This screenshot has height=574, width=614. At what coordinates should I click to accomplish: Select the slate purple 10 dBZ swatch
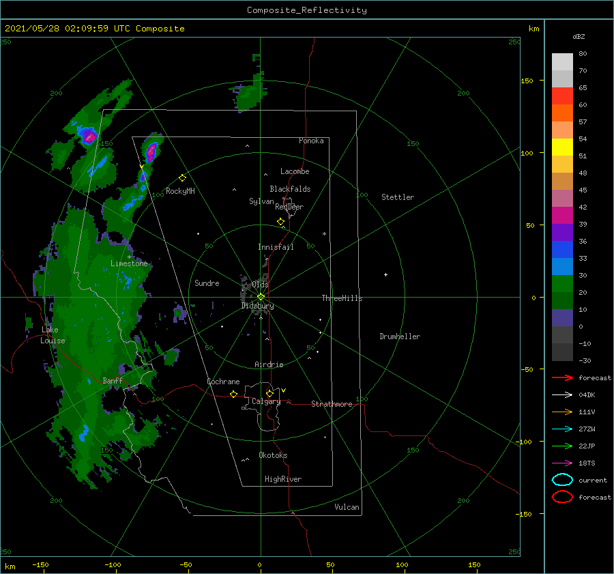[x=562, y=318]
